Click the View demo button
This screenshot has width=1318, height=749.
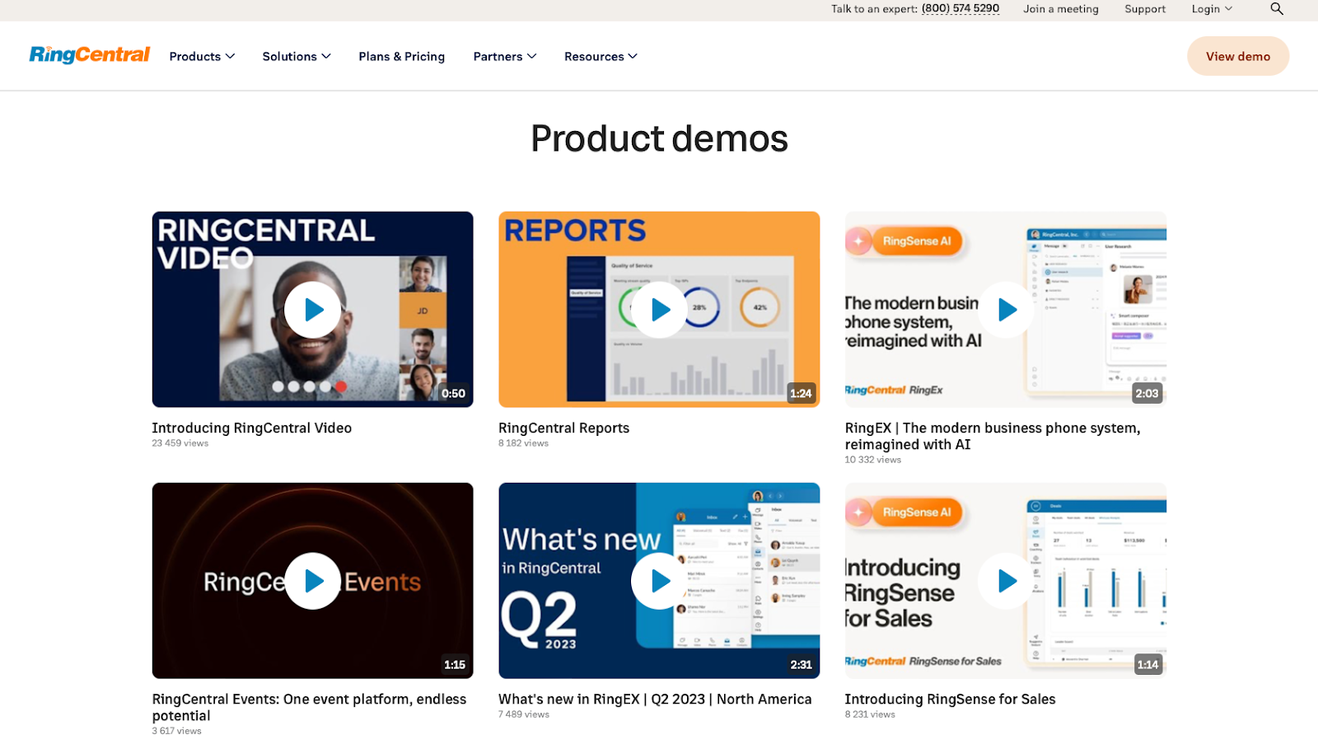[1238, 56]
